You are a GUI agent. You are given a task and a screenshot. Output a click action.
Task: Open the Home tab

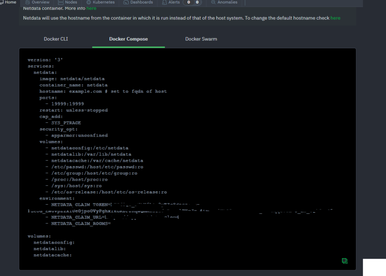click(8, 2)
